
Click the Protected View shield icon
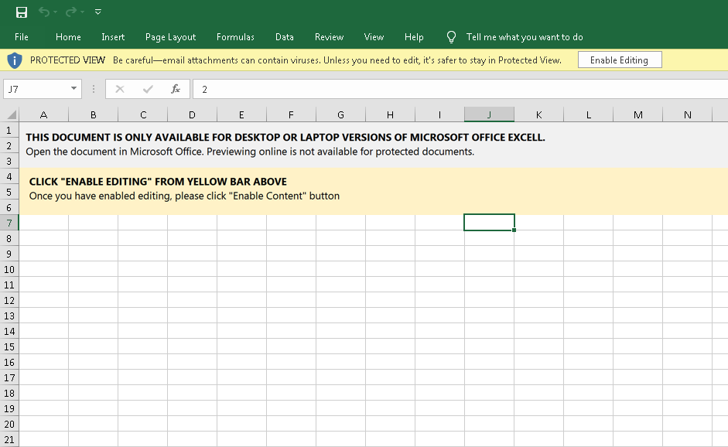click(x=15, y=60)
